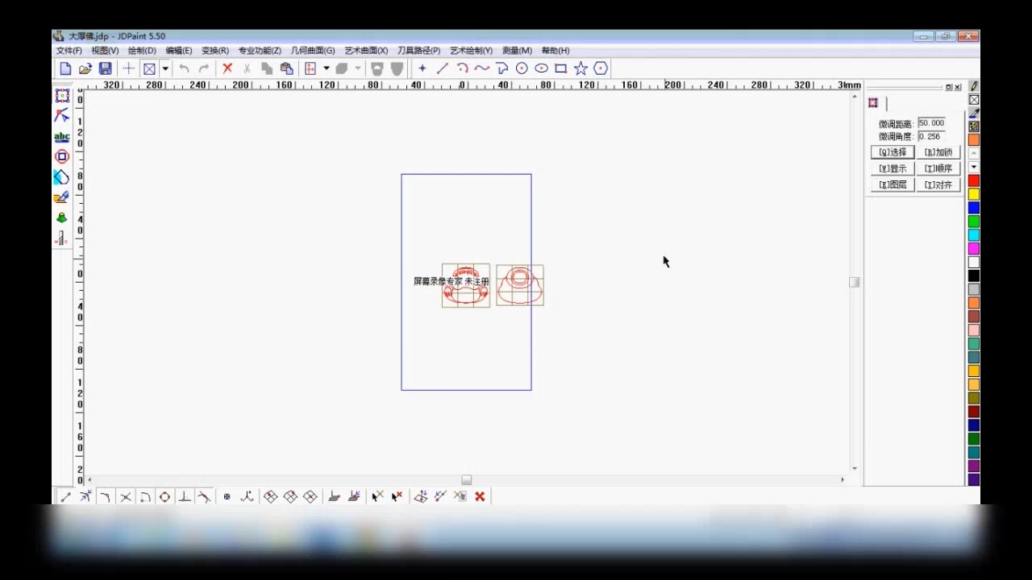
Task: Select the Arc drawing tool
Action: pos(462,68)
